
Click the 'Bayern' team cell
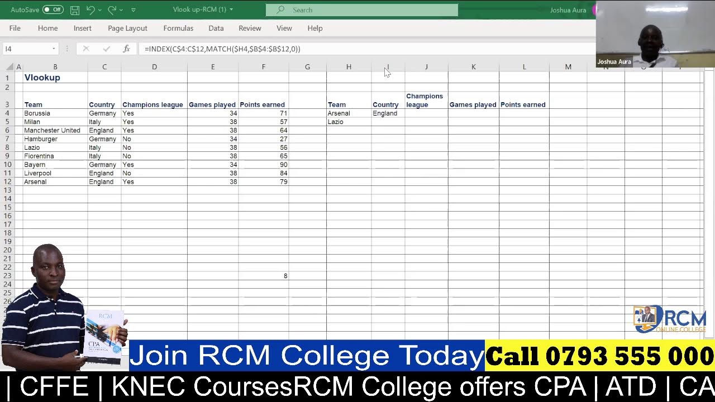tap(55, 165)
